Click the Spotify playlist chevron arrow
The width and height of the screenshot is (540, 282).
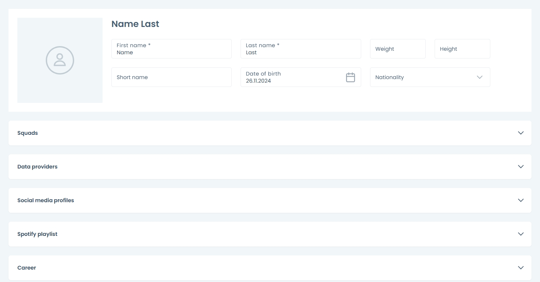point(520,234)
